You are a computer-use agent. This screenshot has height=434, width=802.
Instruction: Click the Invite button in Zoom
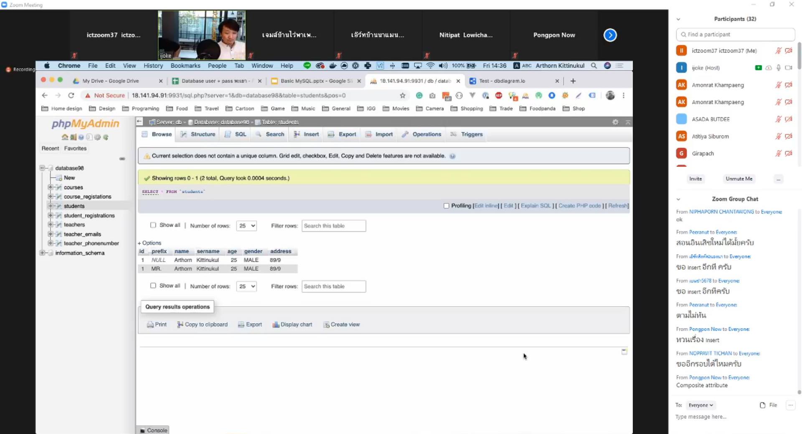pyautogui.click(x=695, y=179)
